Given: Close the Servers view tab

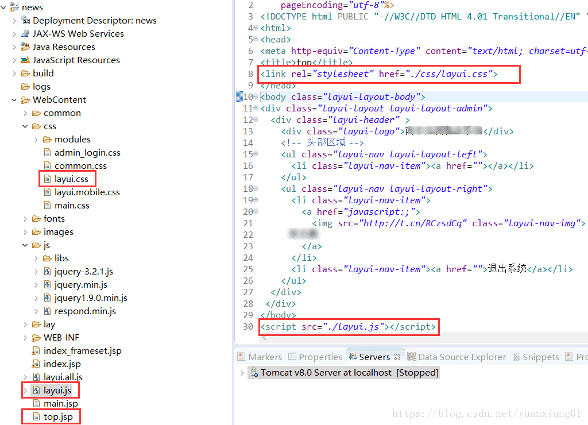Looking at the screenshot, I should 397,356.
